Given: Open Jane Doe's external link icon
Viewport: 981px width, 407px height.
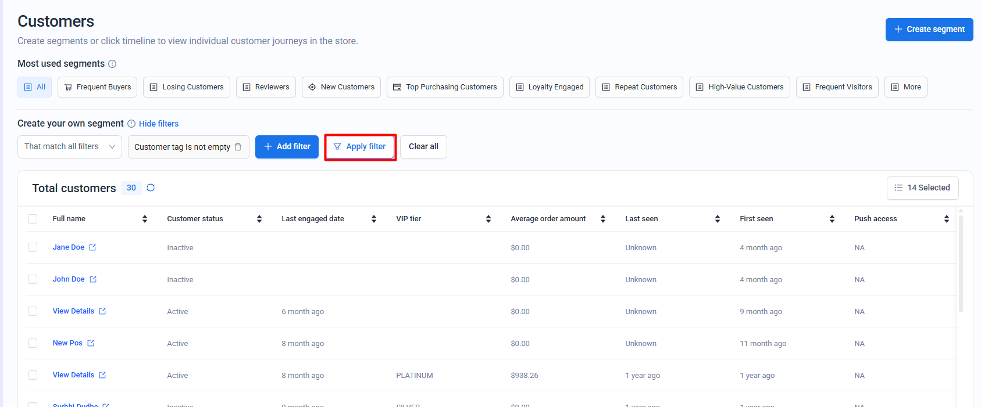Looking at the screenshot, I should pos(92,247).
